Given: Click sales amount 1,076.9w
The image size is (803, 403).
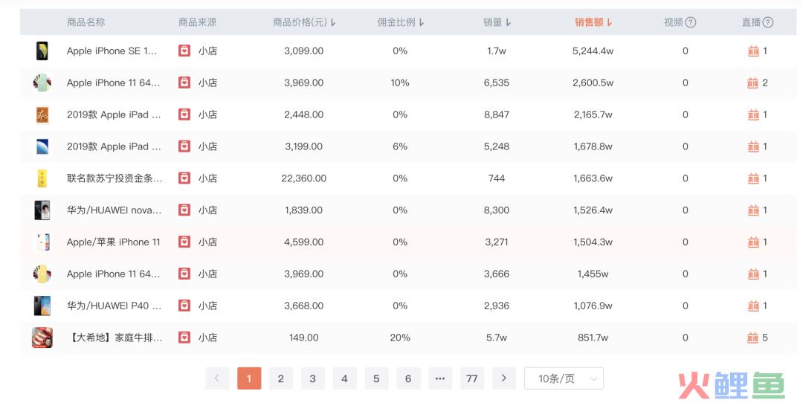Looking at the screenshot, I should pyautogui.click(x=593, y=306).
